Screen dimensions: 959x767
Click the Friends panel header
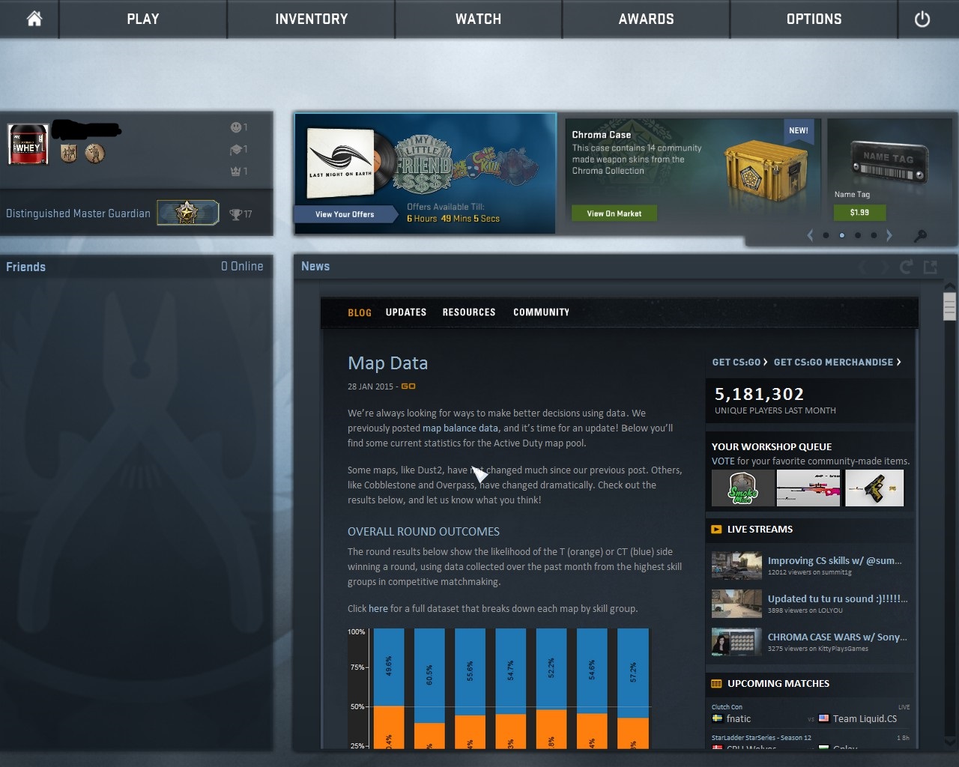click(x=136, y=267)
